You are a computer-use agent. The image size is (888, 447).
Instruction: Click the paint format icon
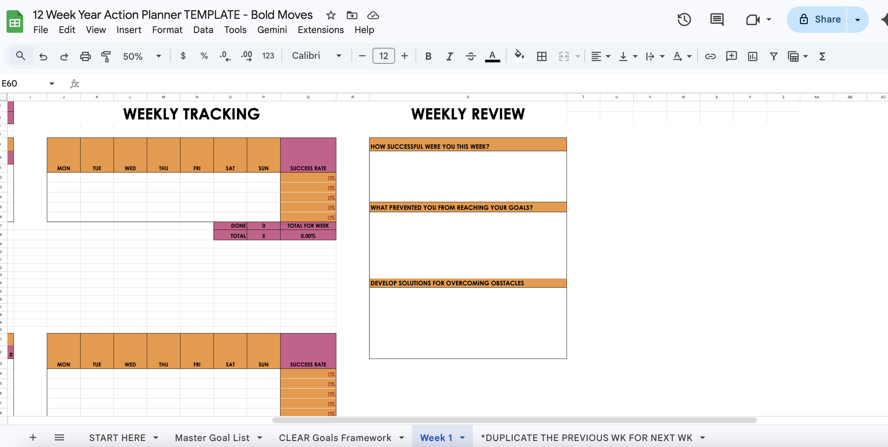[106, 56]
